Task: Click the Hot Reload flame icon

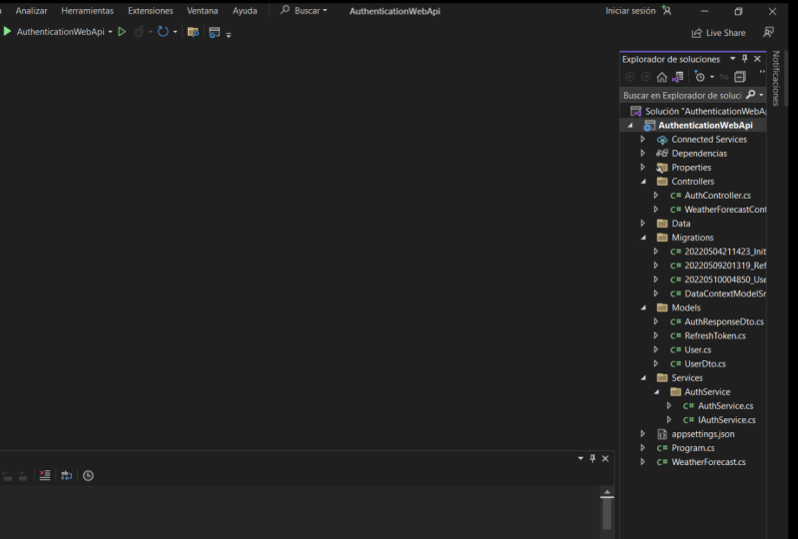Action: (139, 32)
